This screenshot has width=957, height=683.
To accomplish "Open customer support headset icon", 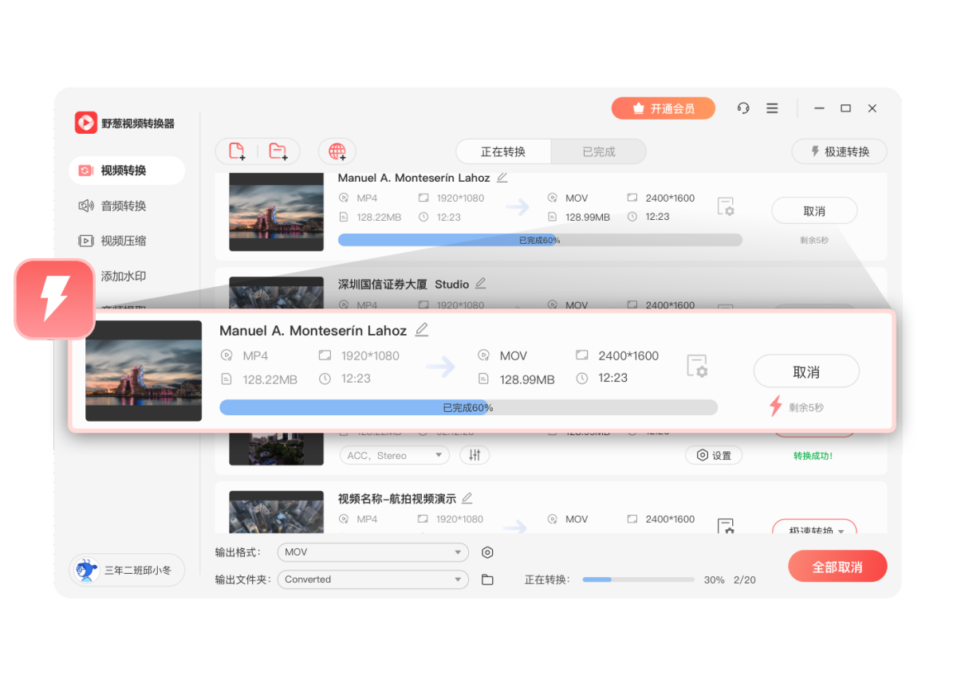I will click(743, 108).
